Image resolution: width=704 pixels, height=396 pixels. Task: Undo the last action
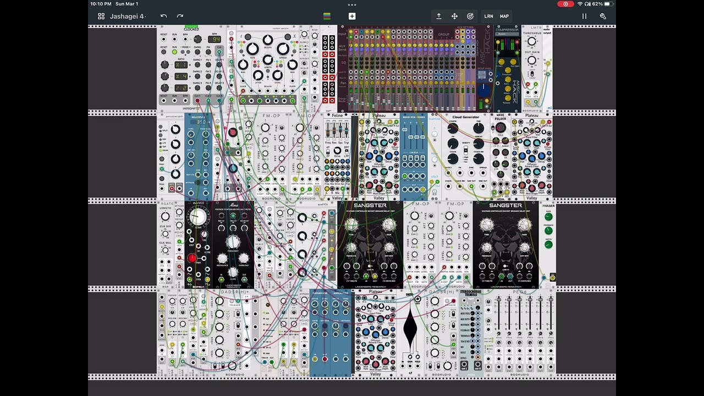(163, 16)
